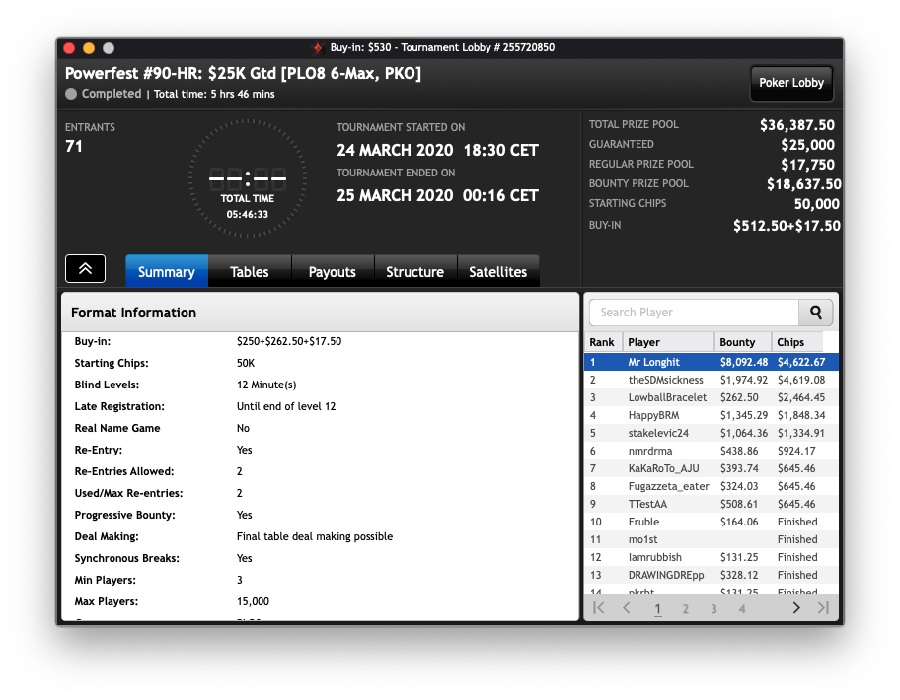
Task: Select the Summary tab
Action: point(167,272)
